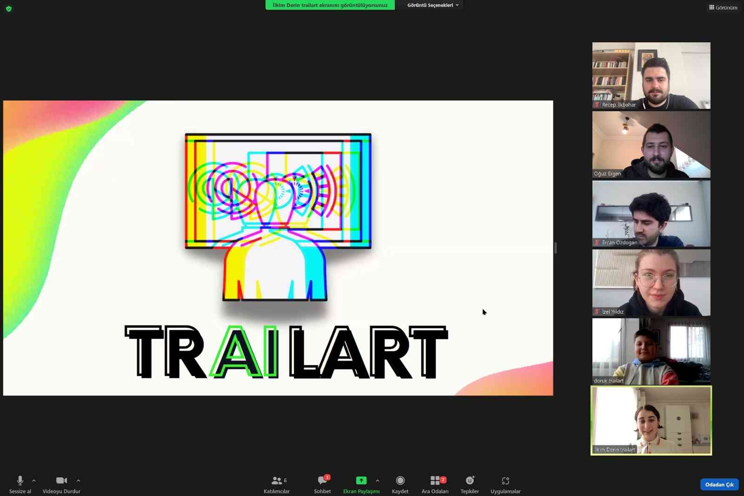
Task: Open the Görünüm view menu
Action: [723, 7]
